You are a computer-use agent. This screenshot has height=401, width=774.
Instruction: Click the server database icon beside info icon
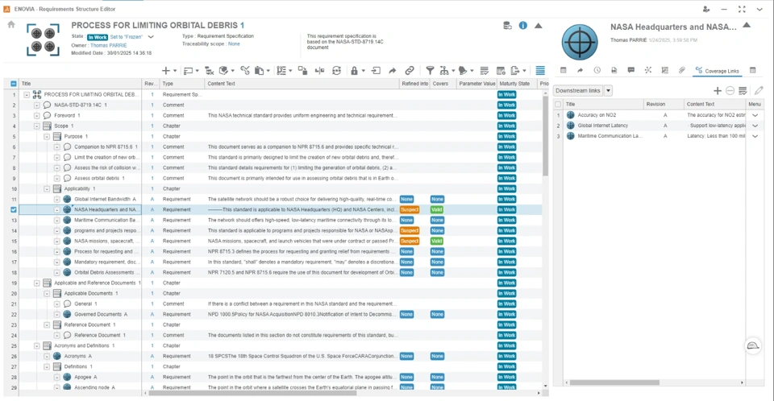[507, 26]
